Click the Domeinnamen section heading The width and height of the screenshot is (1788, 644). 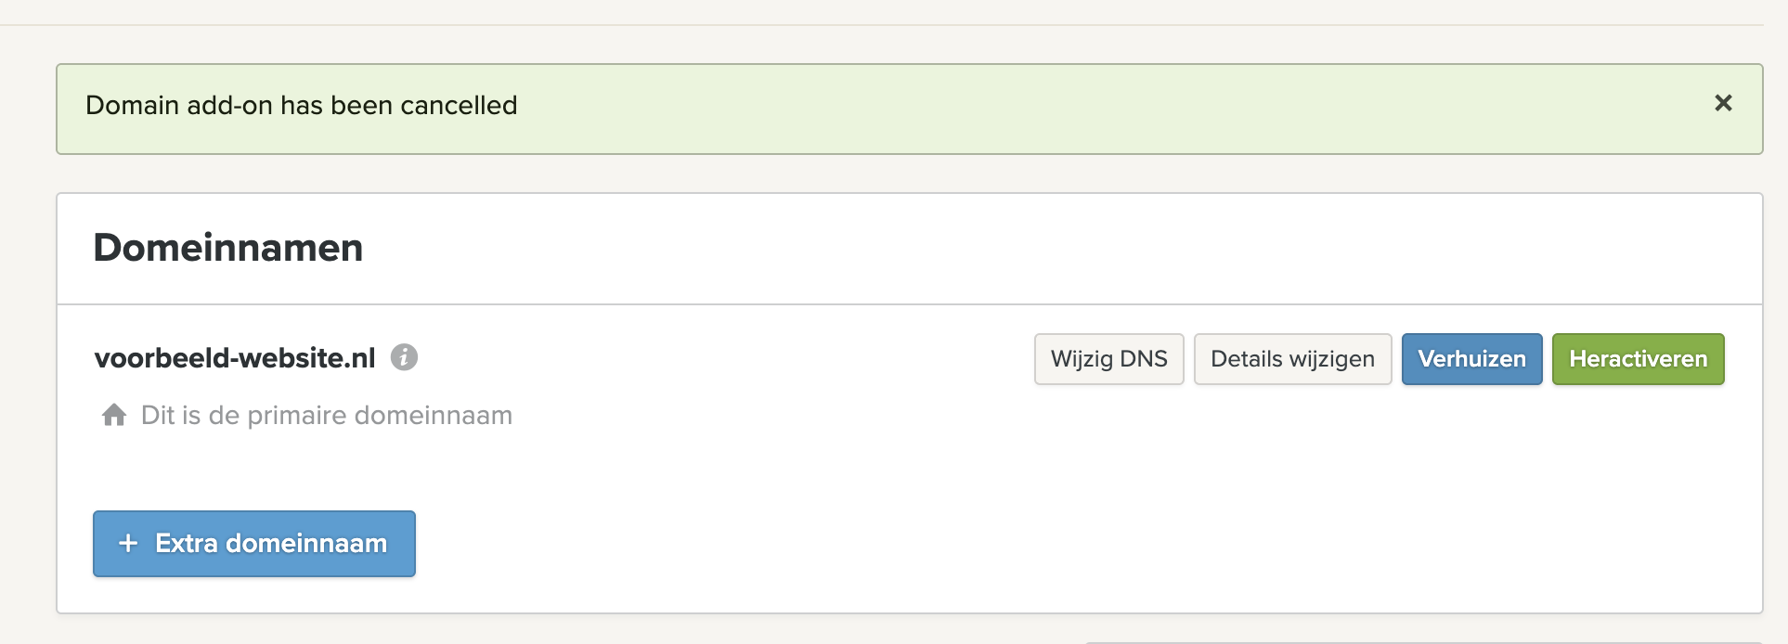tap(228, 248)
